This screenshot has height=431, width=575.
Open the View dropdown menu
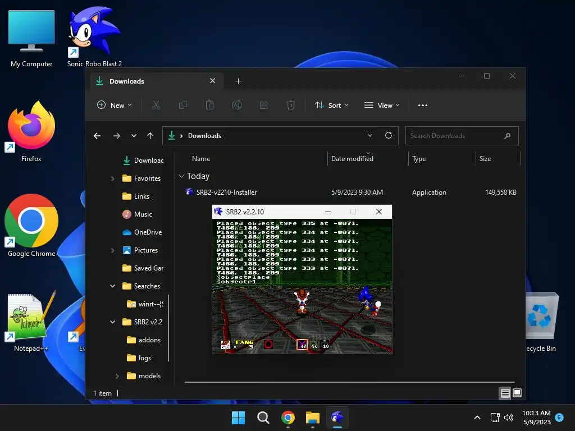click(x=382, y=105)
